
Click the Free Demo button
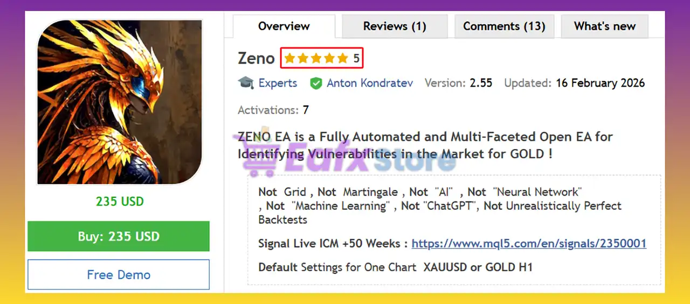[x=119, y=274]
